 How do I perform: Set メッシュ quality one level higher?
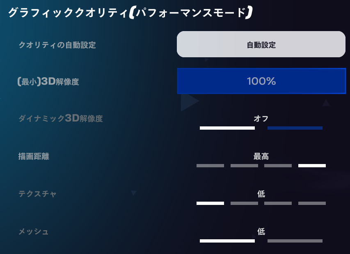[295, 241]
